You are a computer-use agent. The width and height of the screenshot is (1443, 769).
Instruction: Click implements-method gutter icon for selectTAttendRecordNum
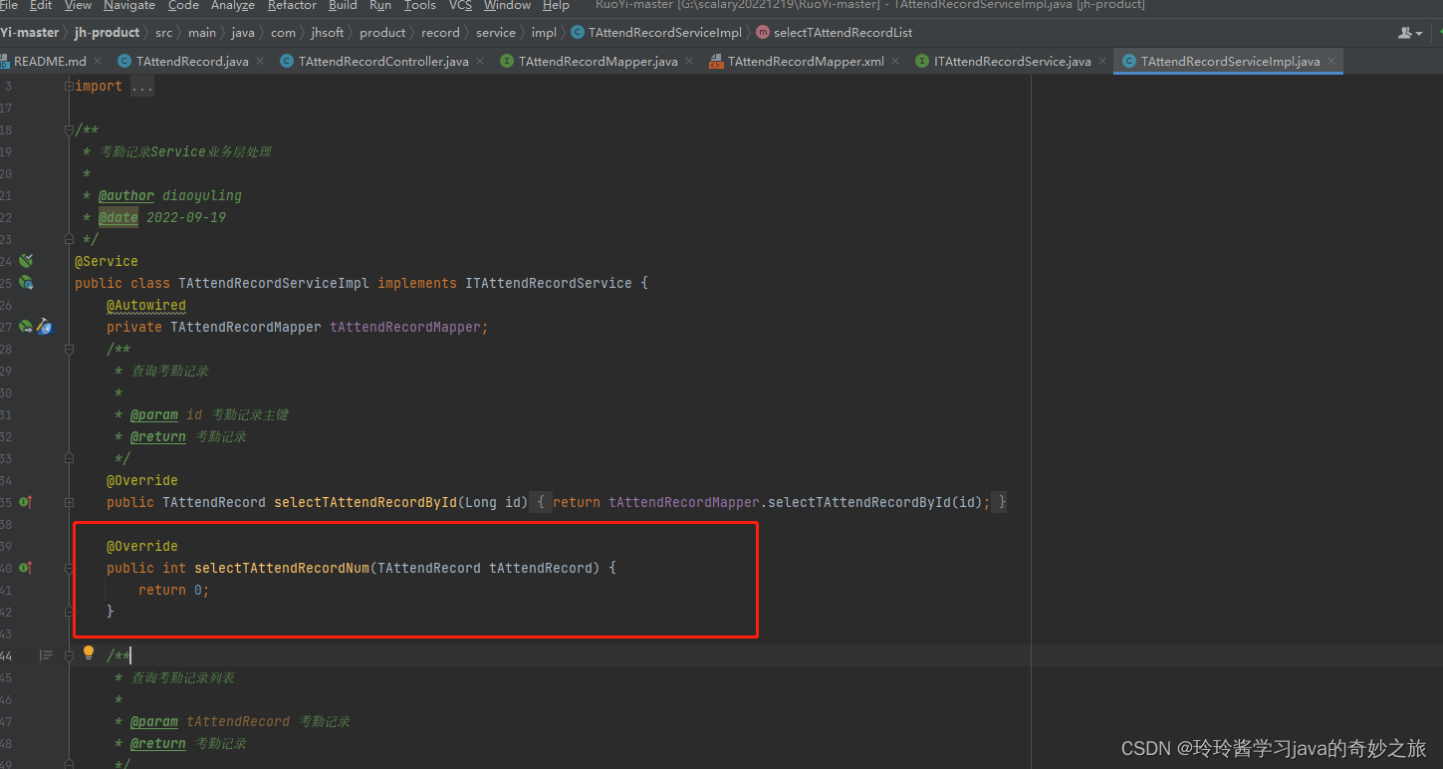tap(26, 568)
